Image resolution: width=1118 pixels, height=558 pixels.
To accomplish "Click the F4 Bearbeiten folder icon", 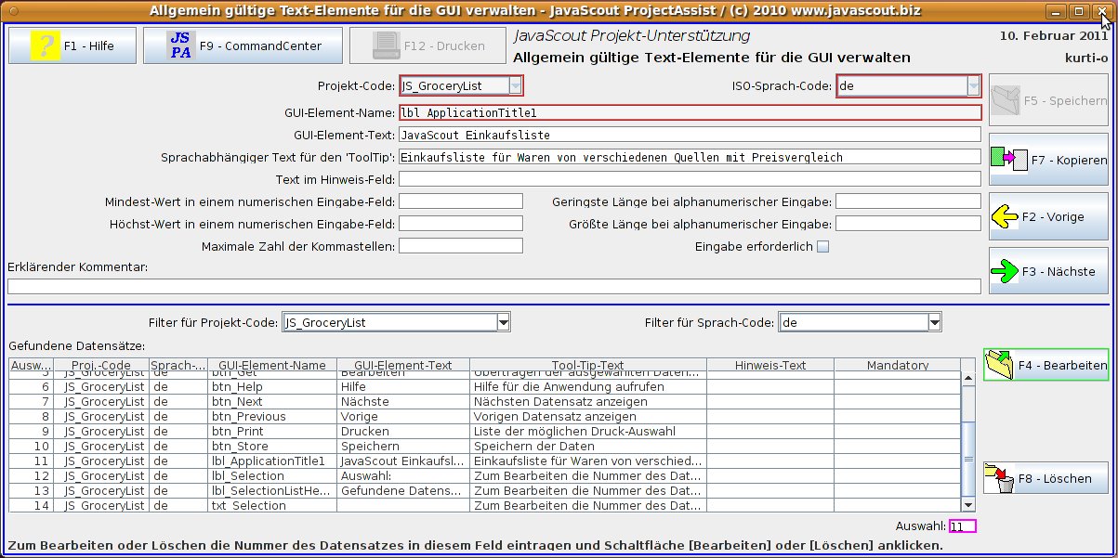I will coord(1000,365).
